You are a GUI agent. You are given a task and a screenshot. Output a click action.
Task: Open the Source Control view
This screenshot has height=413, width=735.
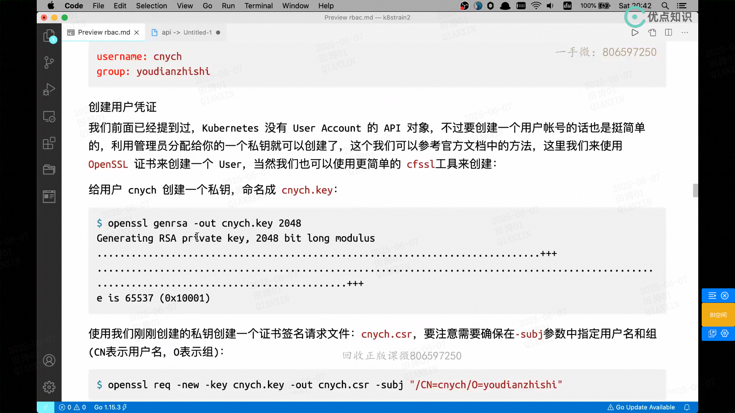[49, 62]
